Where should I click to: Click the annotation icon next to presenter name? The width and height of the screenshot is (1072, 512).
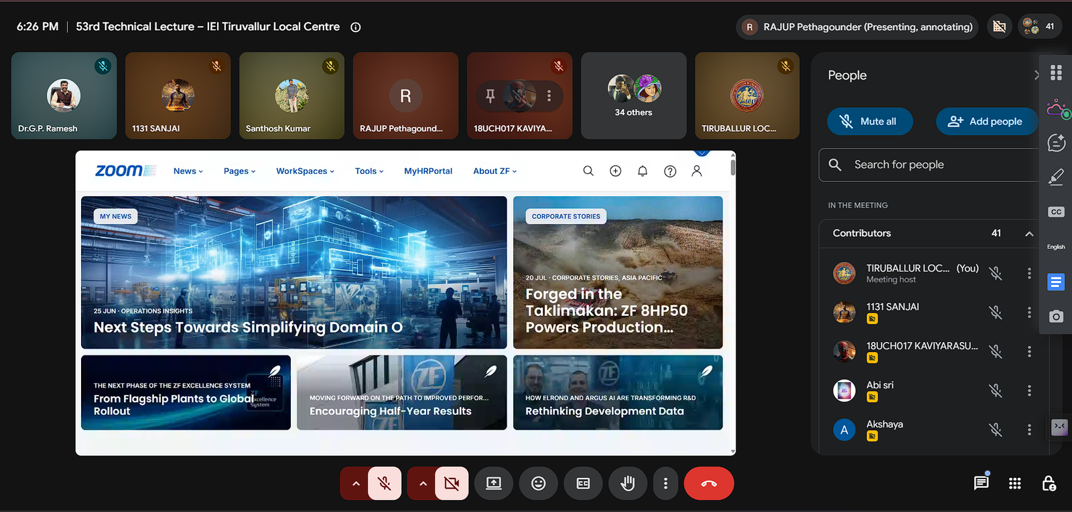(x=1000, y=27)
